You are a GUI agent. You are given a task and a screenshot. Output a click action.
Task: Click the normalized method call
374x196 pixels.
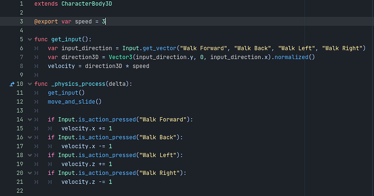[292, 57]
